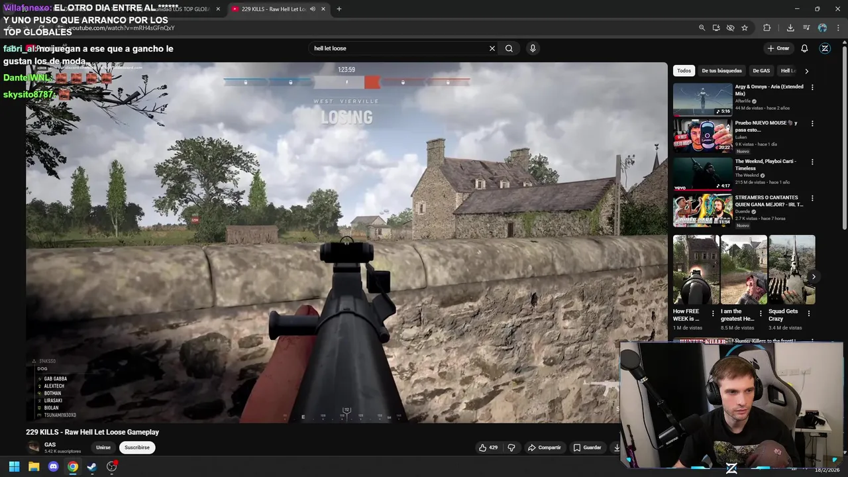Select the 'Todos' filter chip
The height and width of the screenshot is (477, 848).
pos(684,71)
